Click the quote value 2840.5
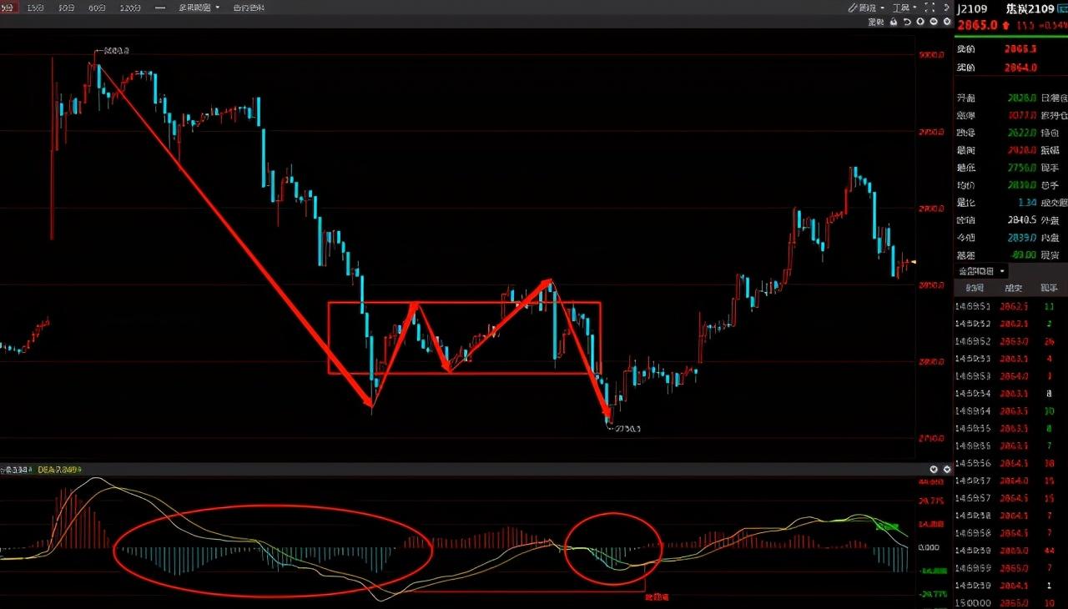This screenshot has width=1068, height=609. pyautogui.click(x=1021, y=220)
